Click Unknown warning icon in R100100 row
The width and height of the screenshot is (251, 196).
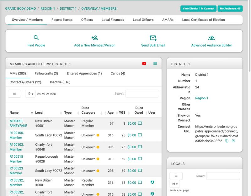coord(98,135)
